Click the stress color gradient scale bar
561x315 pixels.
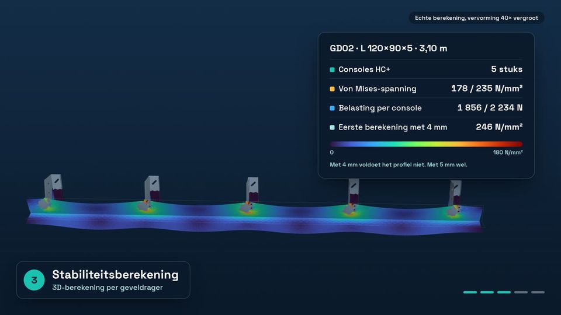(426, 144)
